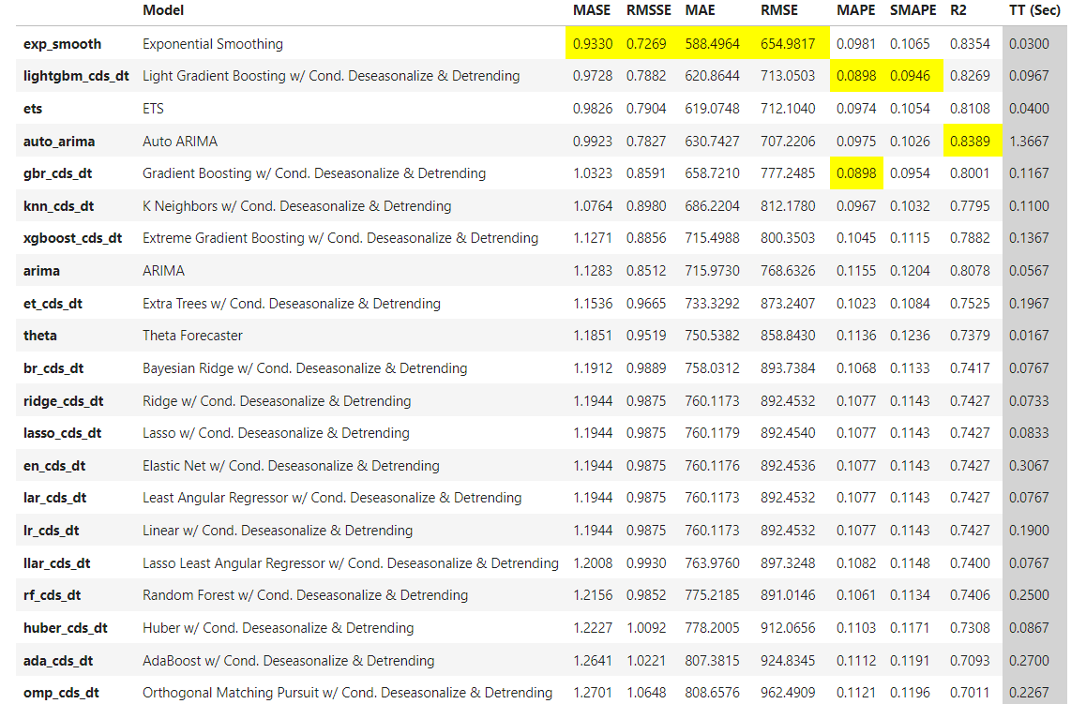Click the Auto ARIMA model name
This screenshot has height=704, width=1071.
click(x=180, y=142)
